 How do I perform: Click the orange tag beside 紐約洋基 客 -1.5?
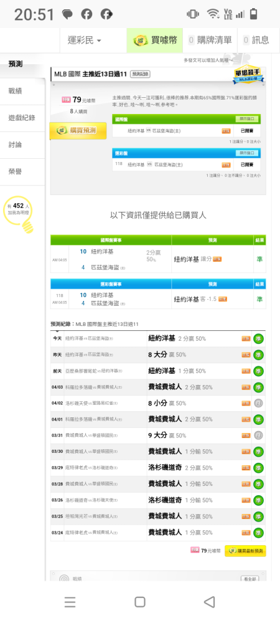(223, 299)
